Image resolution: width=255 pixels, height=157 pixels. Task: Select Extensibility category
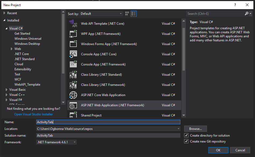click(23, 69)
